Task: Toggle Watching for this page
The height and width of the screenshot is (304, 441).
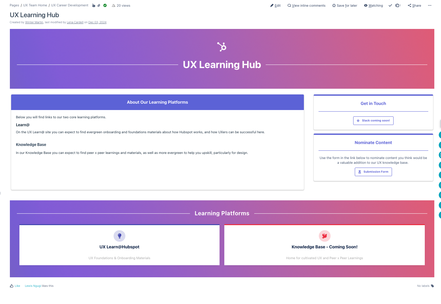Action: pos(374,5)
